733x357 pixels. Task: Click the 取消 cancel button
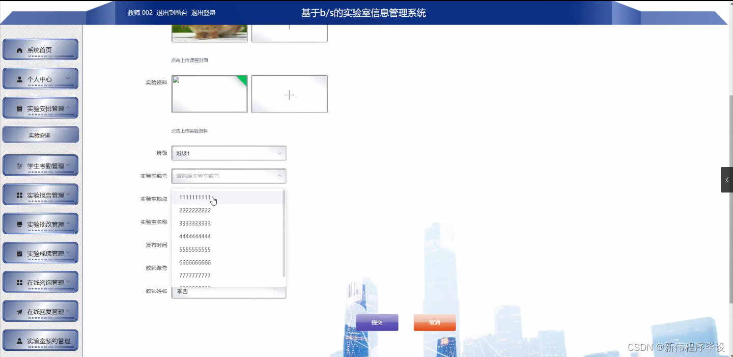(x=434, y=322)
